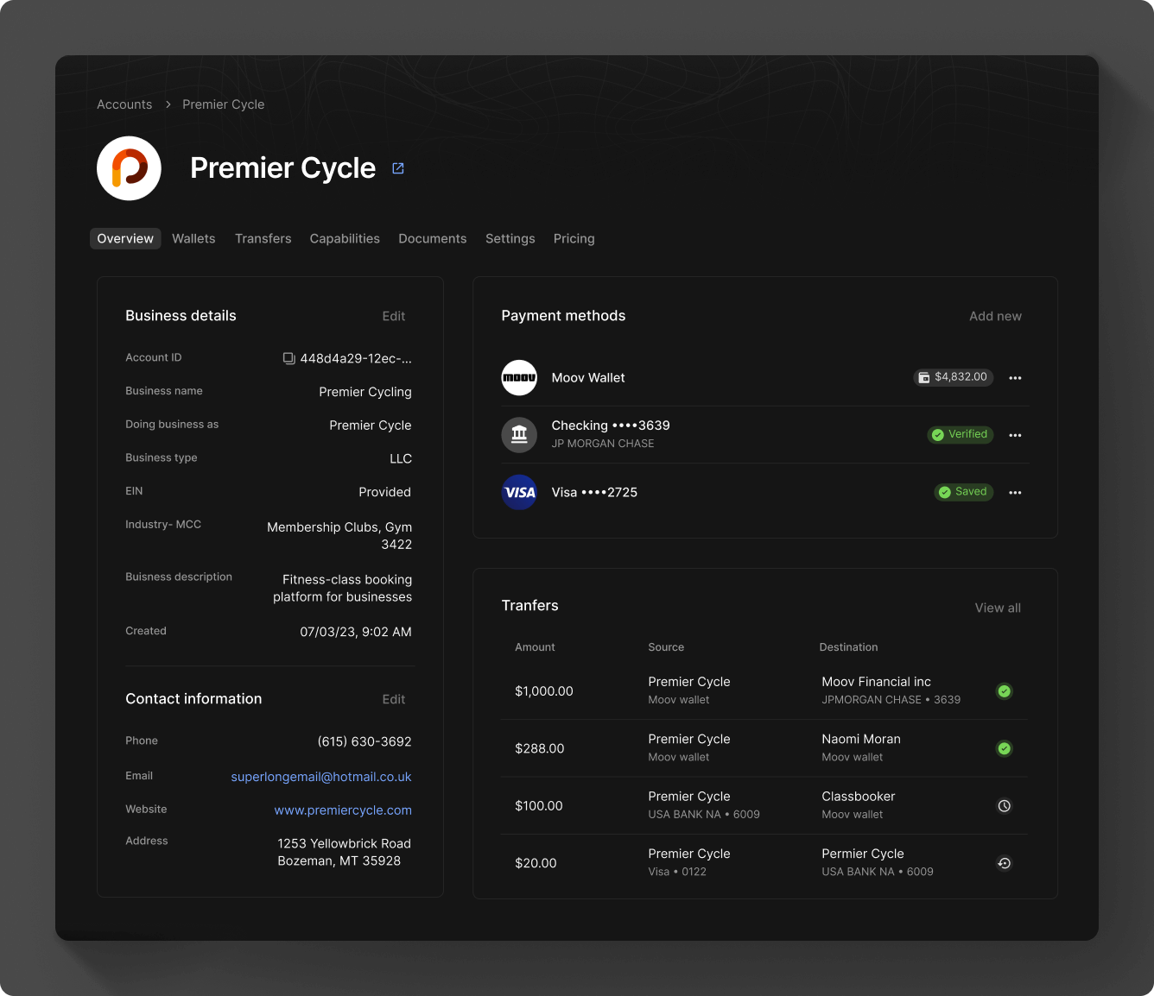
Task: Click the phone number (615) 630-3692
Action: click(x=365, y=742)
